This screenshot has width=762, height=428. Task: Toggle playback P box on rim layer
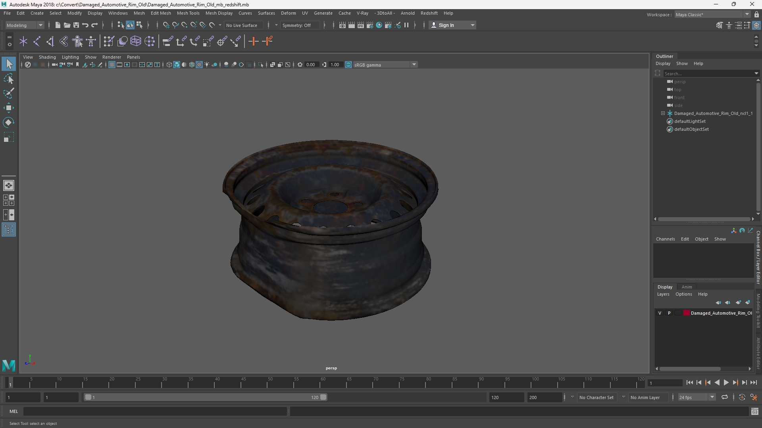669,313
